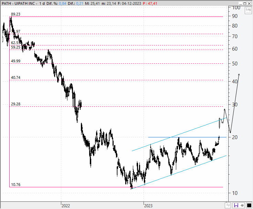Viewport: 253px width, 209px height.
Task: Click the F: 04-12-2023 date label
Action: [129, 3]
